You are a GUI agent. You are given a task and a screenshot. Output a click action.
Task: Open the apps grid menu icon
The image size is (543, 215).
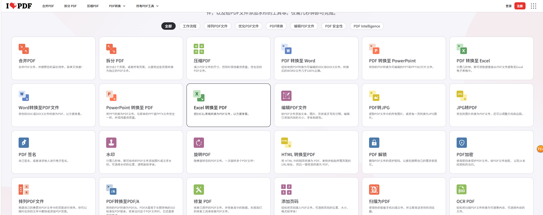tap(534, 6)
